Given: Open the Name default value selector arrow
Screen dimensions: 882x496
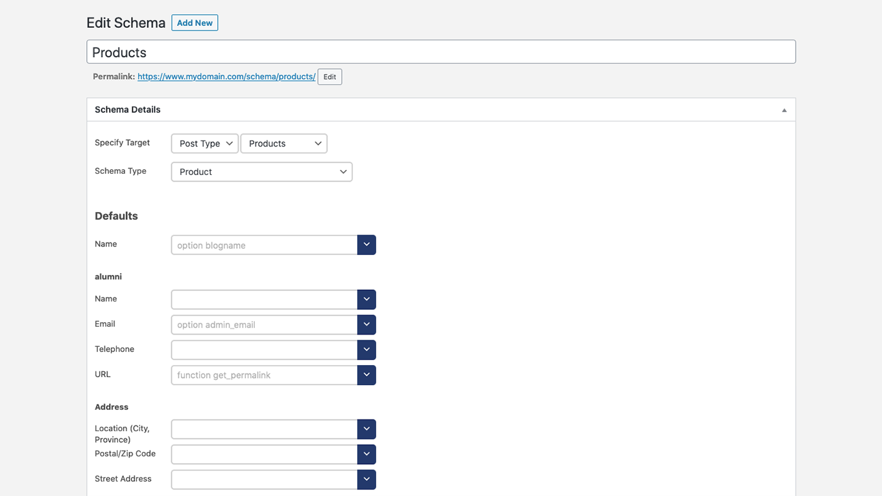Looking at the screenshot, I should click(x=366, y=244).
